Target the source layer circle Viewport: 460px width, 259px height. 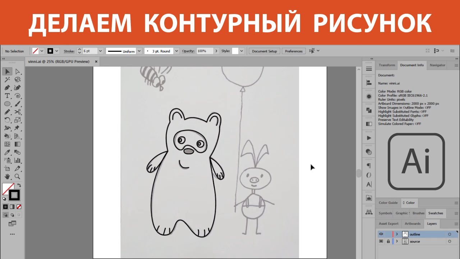[x=449, y=241]
